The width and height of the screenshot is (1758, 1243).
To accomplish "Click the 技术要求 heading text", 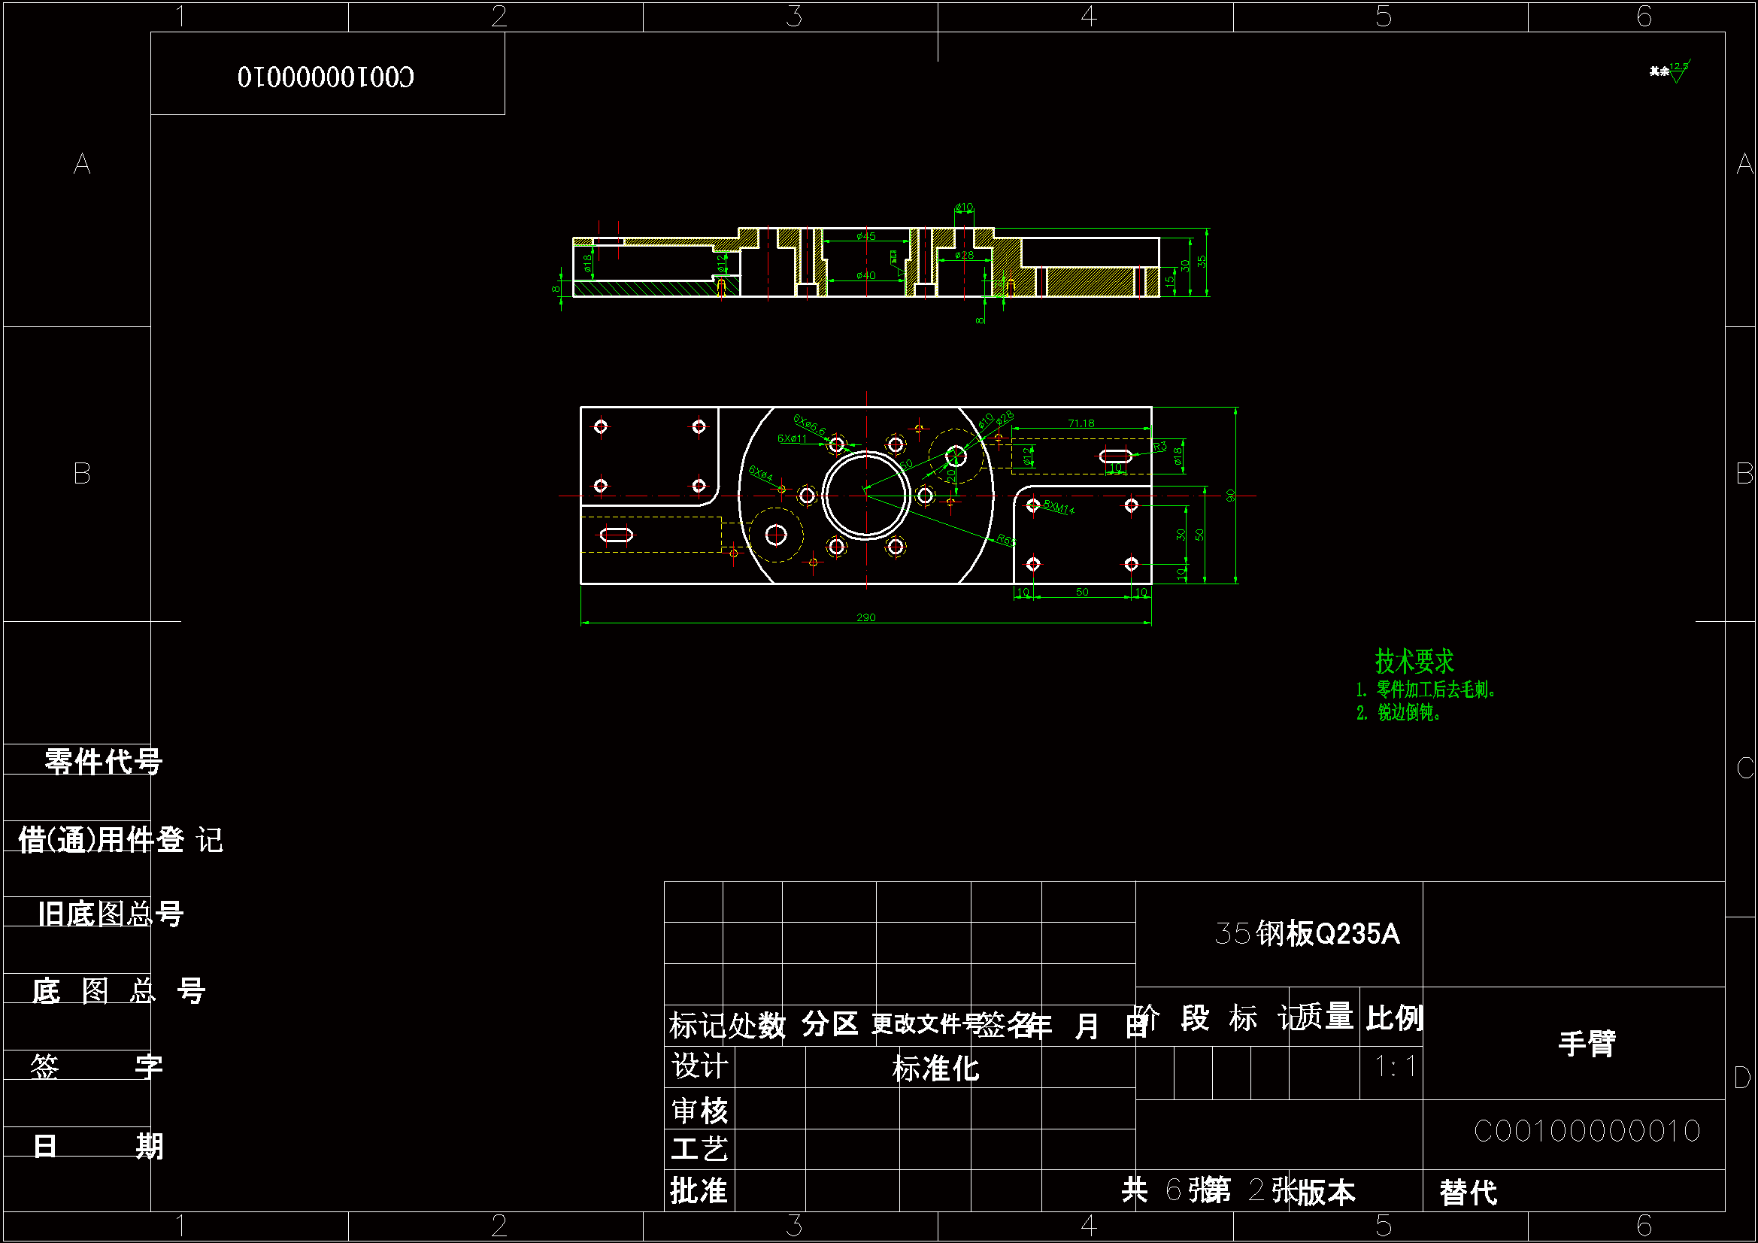I will pos(1414,661).
